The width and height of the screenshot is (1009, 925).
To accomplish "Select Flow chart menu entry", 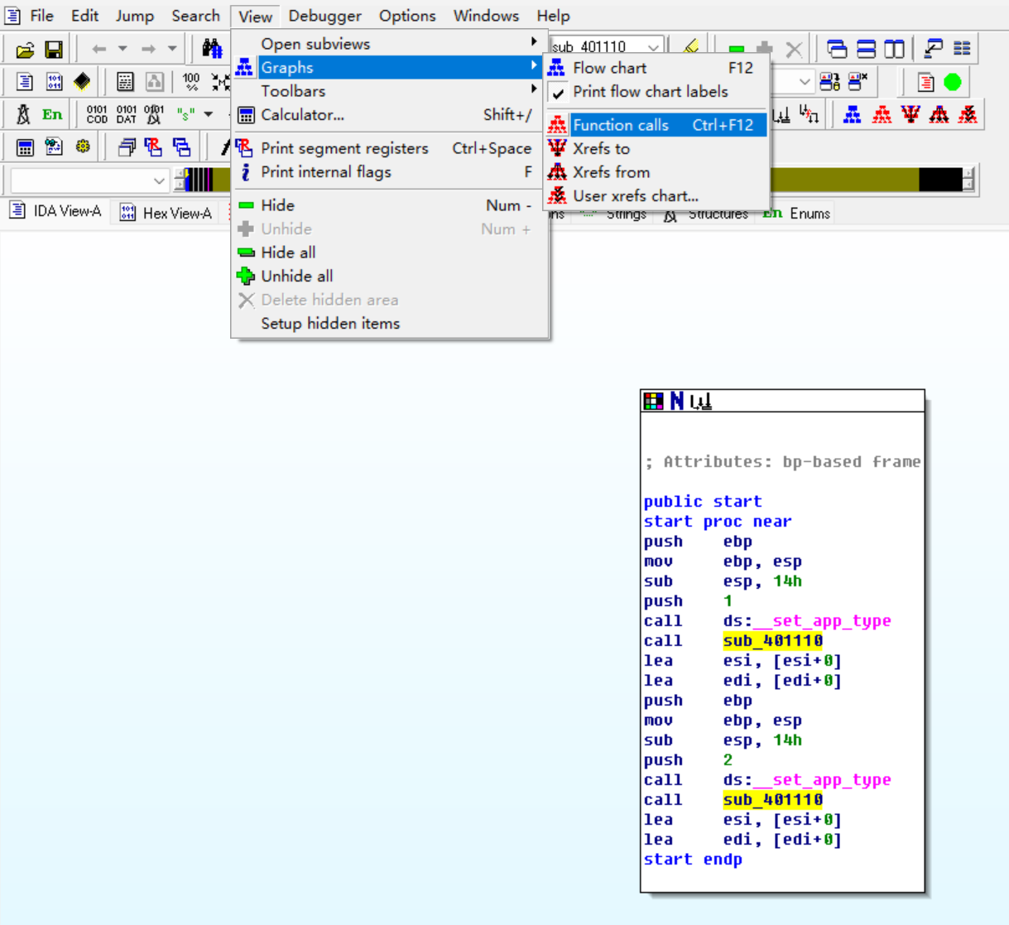I will (x=656, y=68).
